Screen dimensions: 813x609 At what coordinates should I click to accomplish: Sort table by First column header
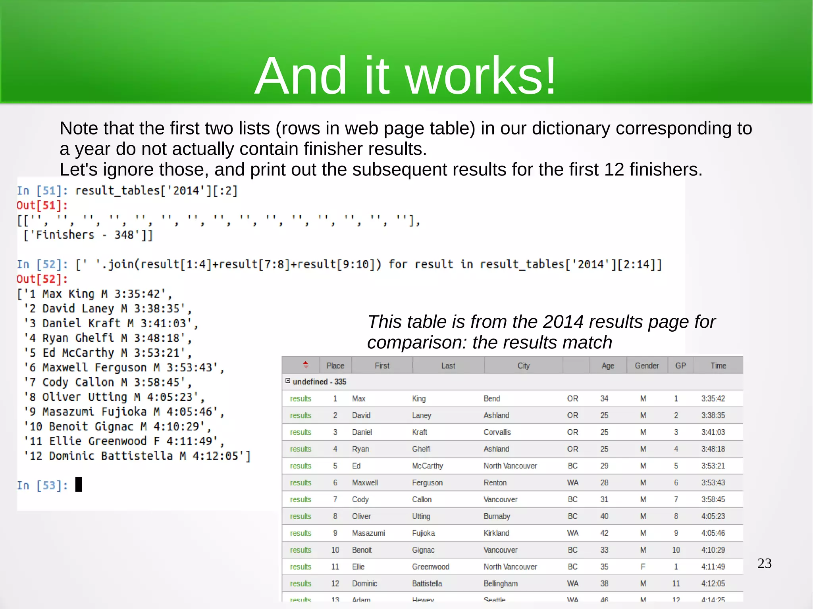click(382, 366)
